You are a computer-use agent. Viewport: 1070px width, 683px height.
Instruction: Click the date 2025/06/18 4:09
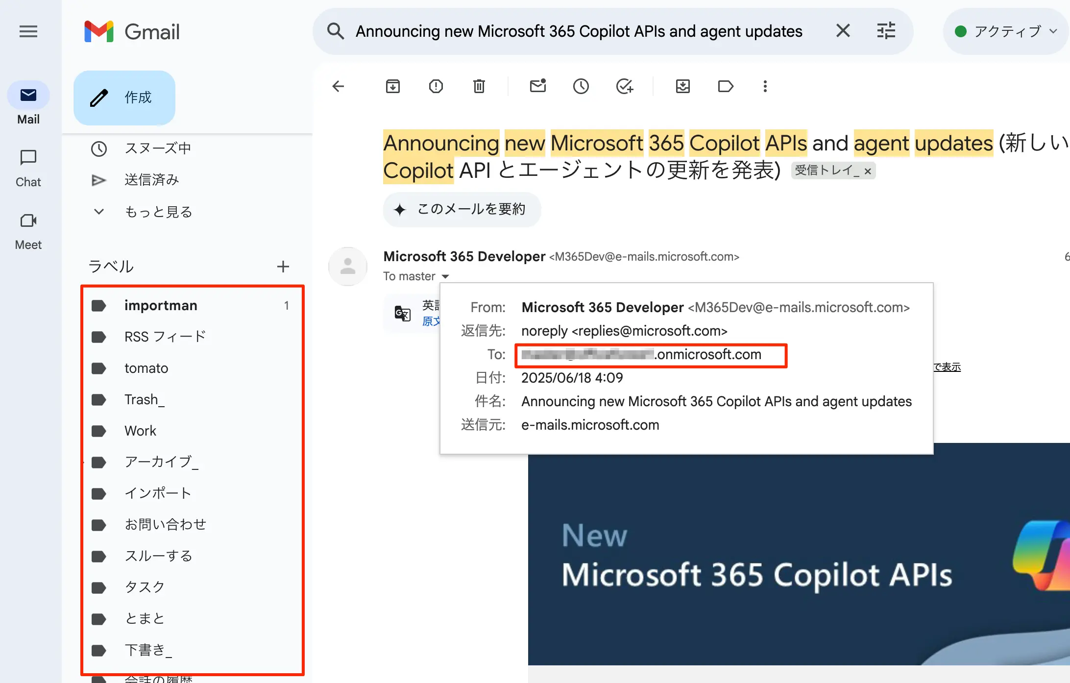click(572, 378)
